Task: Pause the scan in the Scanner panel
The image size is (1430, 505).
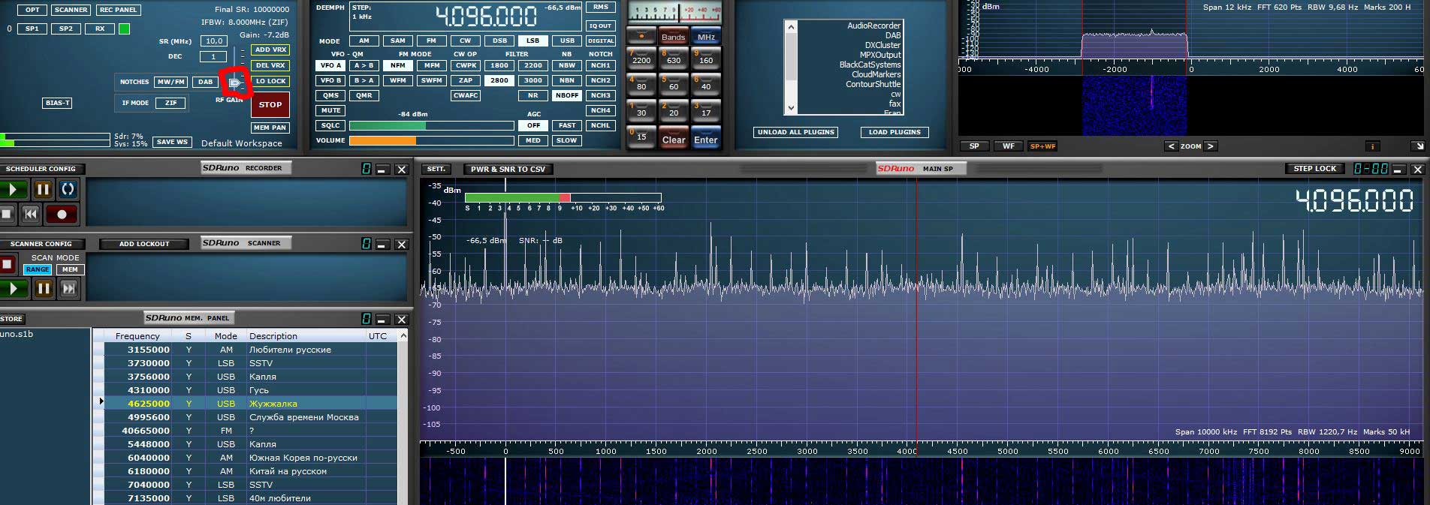Action: pos(44,288)
